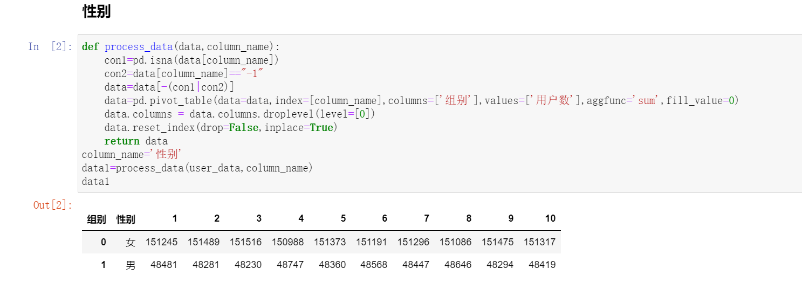802x282 pixels.
Task: Click row index 1 in output table
Action: pos(104,265)
